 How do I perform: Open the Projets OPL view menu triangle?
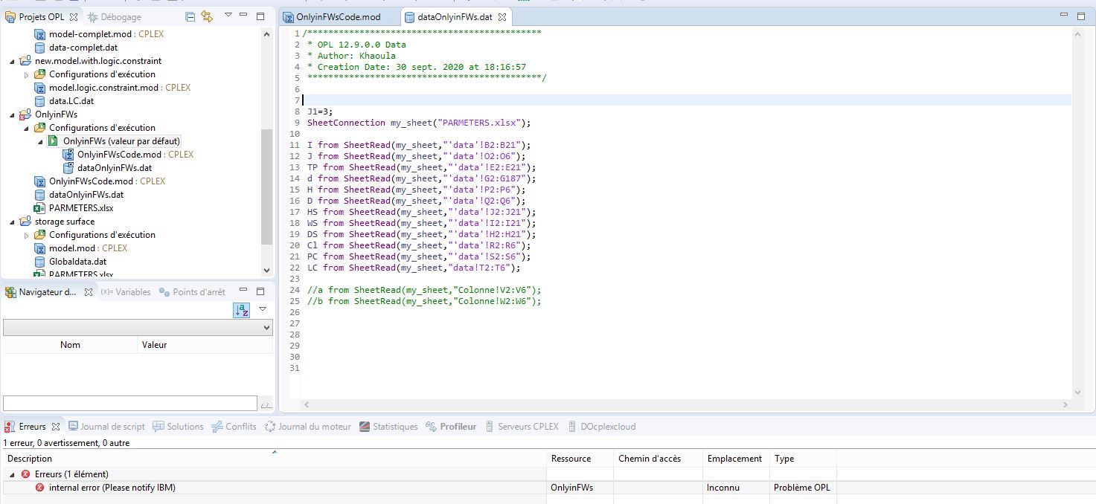(x=228, y=16)
